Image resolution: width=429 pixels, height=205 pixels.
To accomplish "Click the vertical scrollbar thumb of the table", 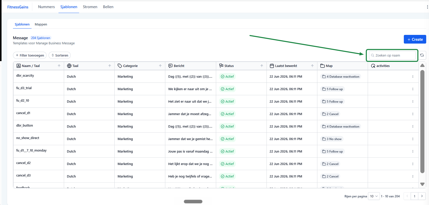I will pyautogui.click(x=422, y=122).
